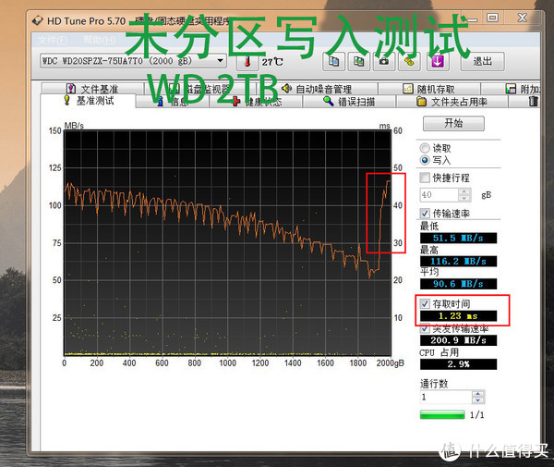554x467 pixels.
Task: Click the minimum speed value 51.5 MB/s
Action: [x=458, y=238]
